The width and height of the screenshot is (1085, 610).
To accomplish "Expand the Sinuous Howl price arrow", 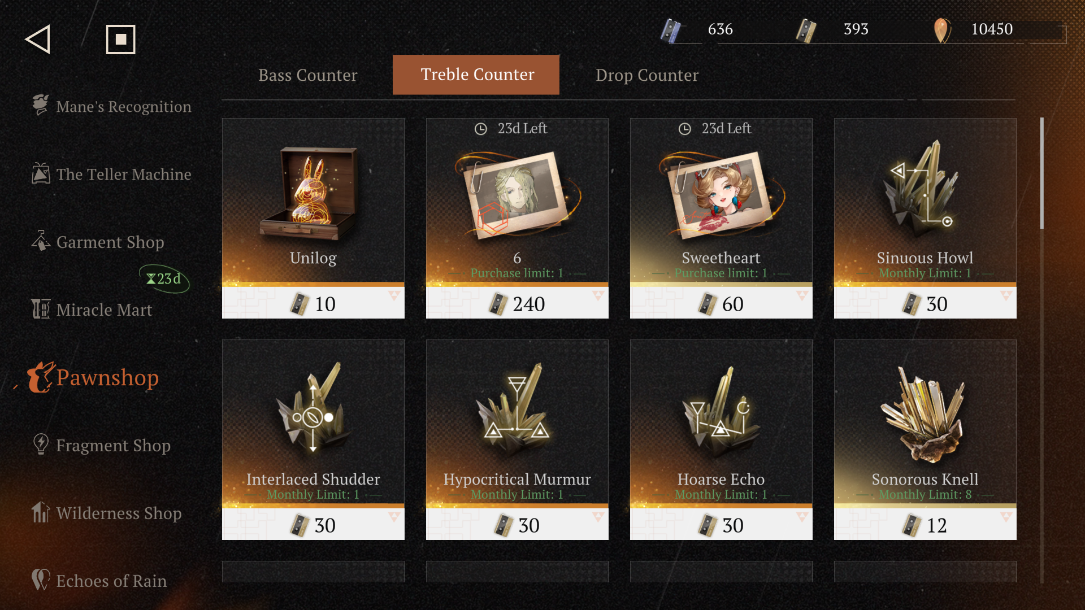I will pyautogui.click(x=1006, y=295).
